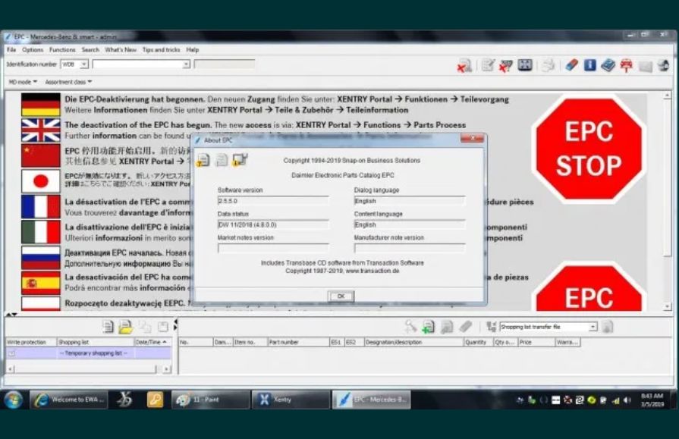Click the Part number column header
The height and width of the screenshot is (439, 679).
298,342
